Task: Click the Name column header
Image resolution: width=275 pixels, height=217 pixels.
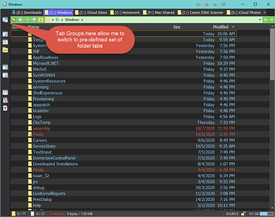Action: click(x=94, y=27)
